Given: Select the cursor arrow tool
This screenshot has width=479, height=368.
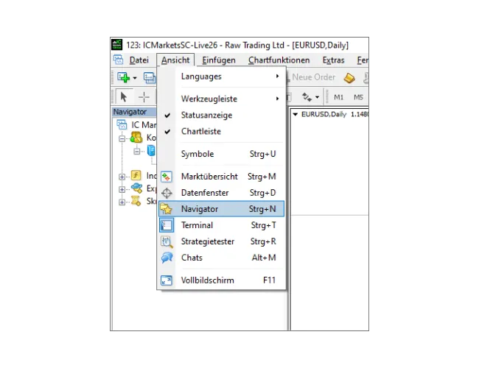Looking at the screenshot, I should [x=124, y=97].
